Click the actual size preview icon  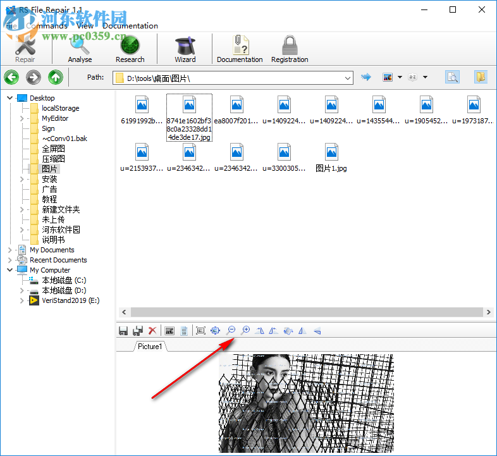click(x=200, y=331)
